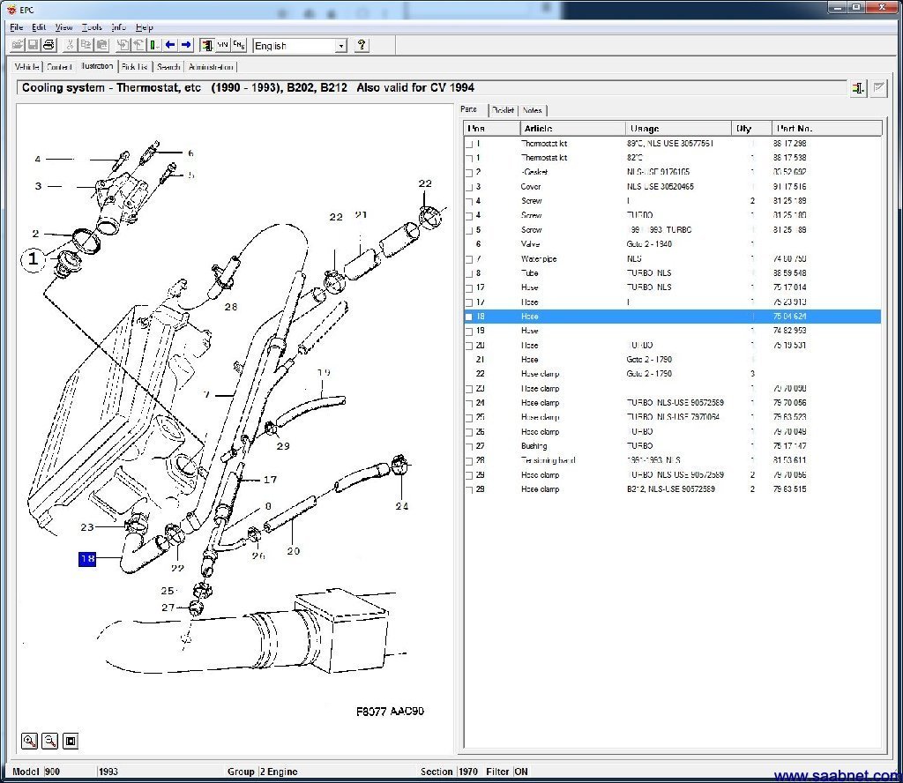The image size is (903, 783).
Task: Click the ENG toolbar icon
Action: point(239,45)
